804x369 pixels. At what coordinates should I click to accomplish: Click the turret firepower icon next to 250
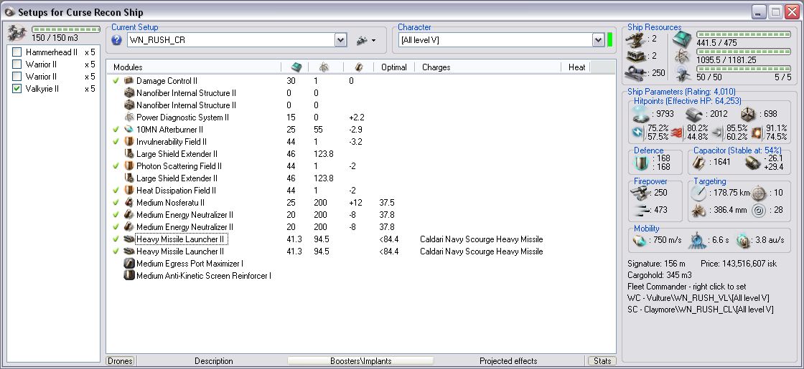click(x=639, y=193)
